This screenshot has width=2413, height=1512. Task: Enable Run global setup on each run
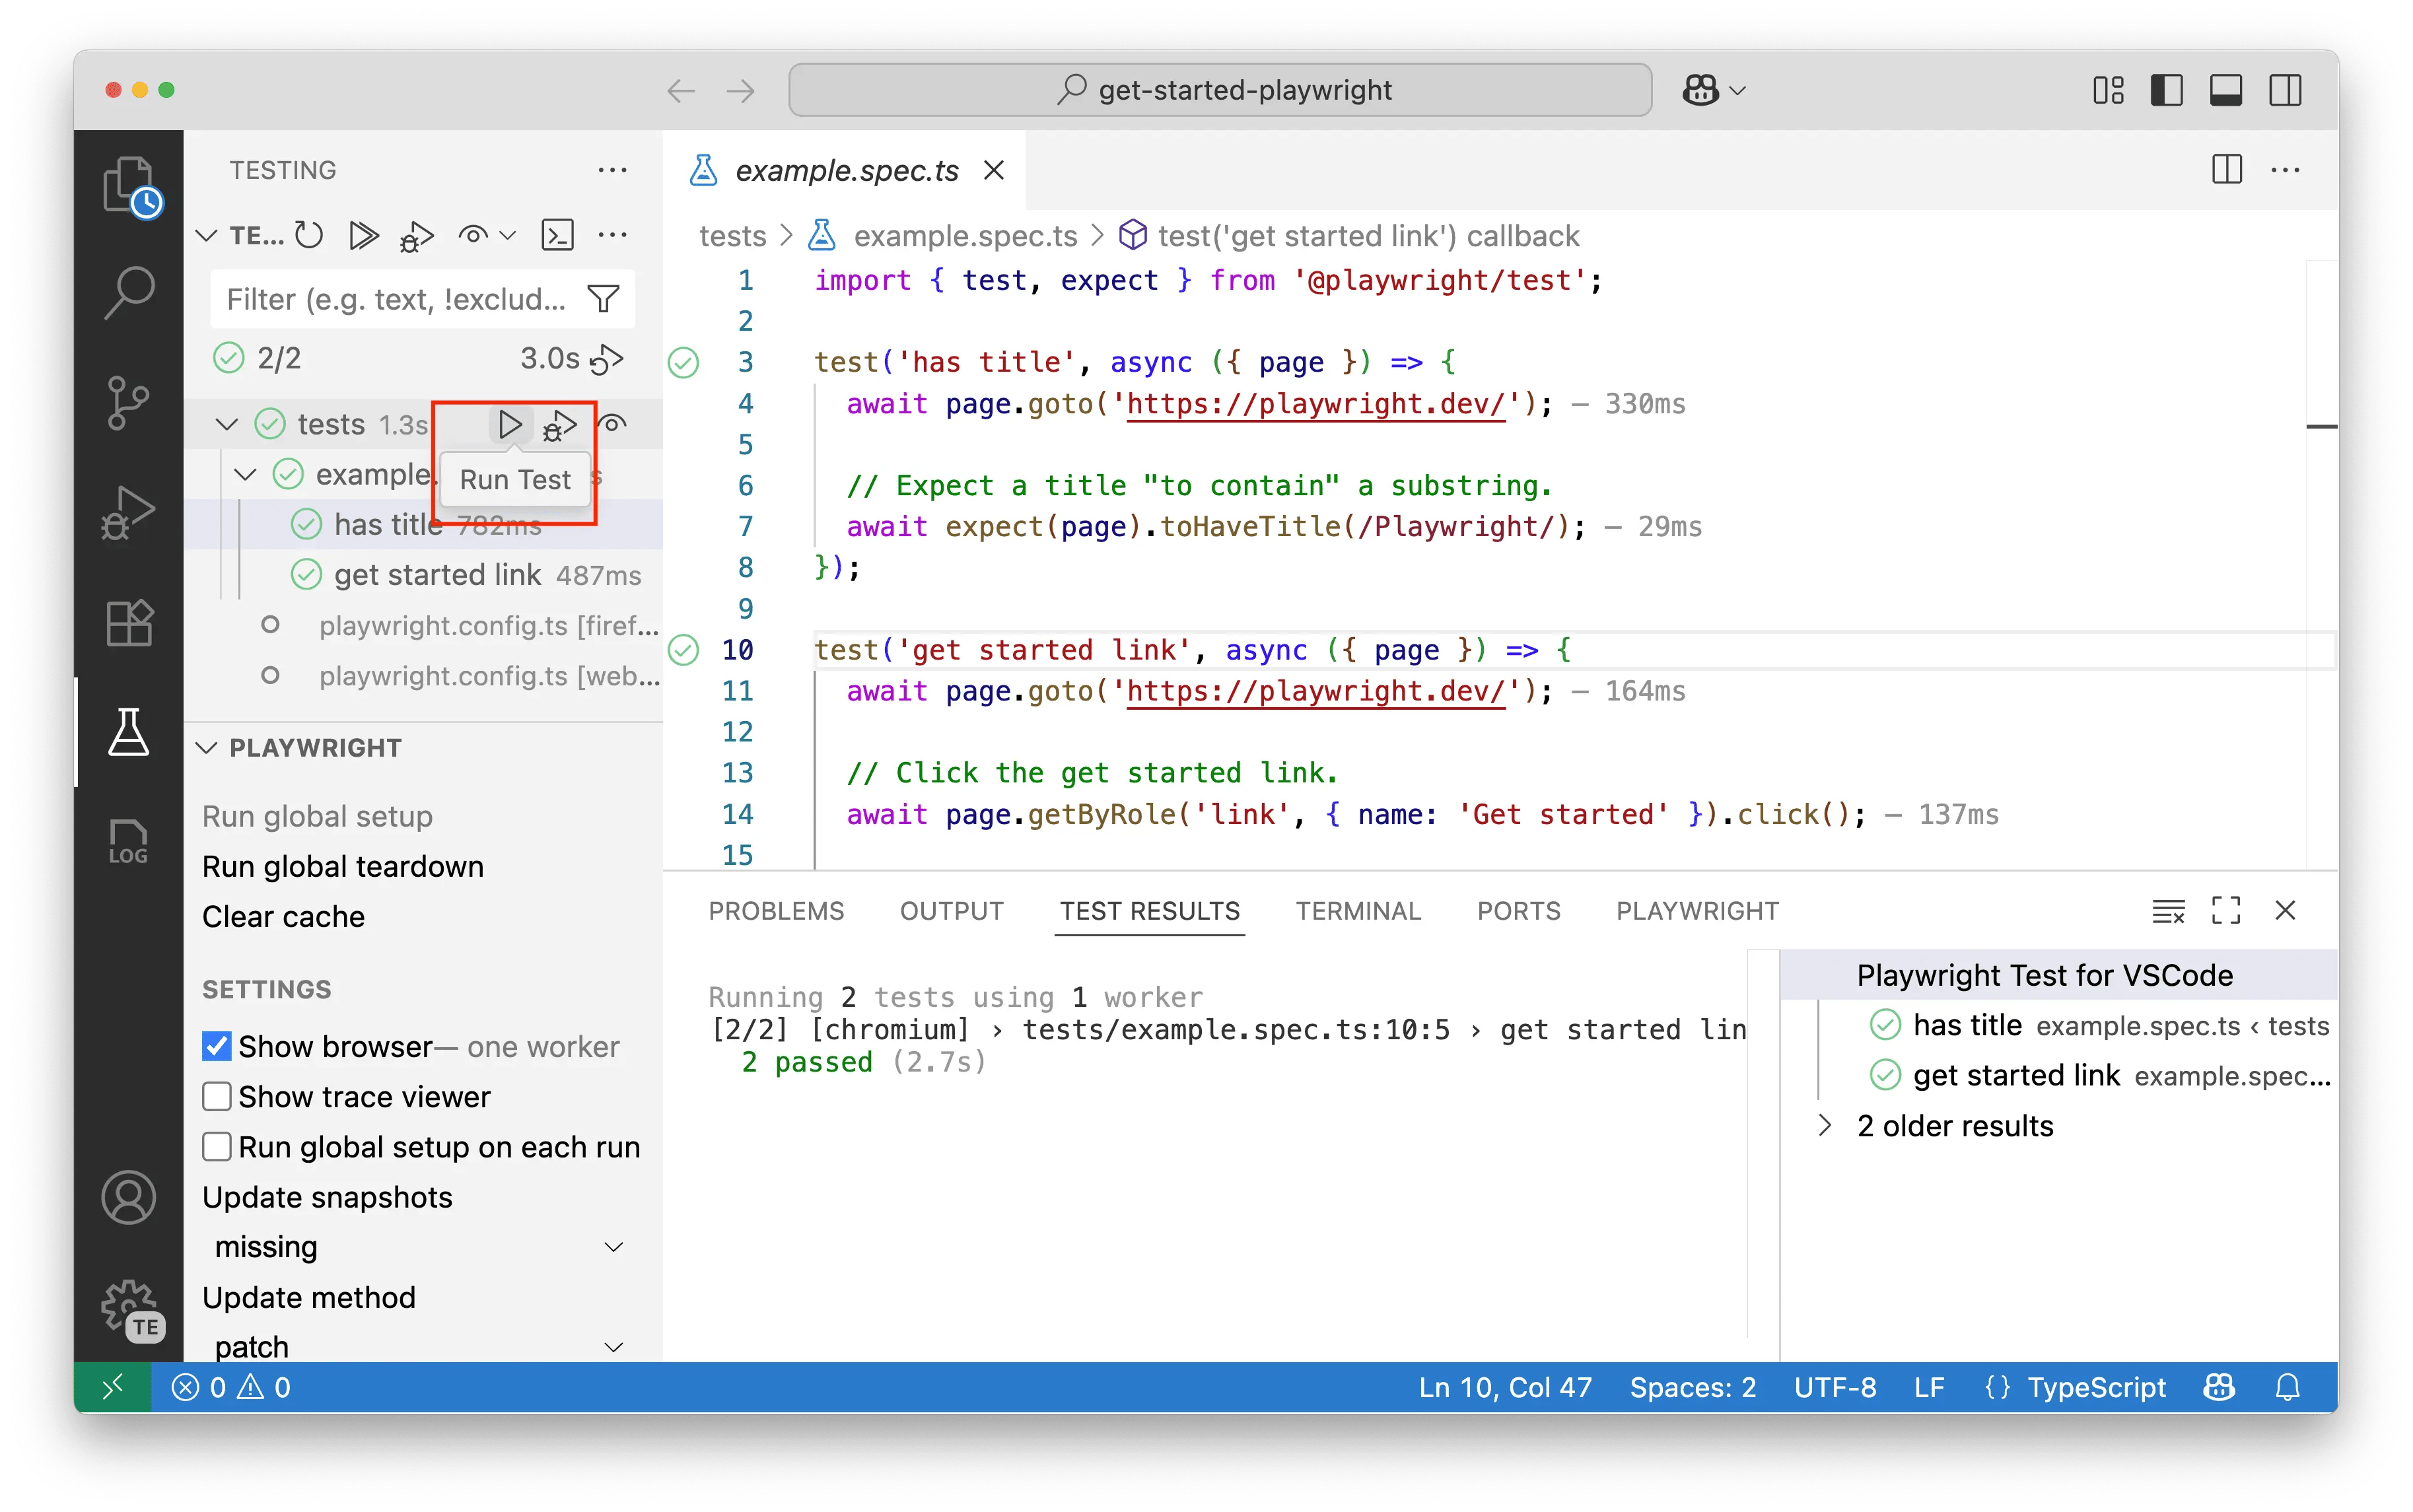(x=217, y=1146)
